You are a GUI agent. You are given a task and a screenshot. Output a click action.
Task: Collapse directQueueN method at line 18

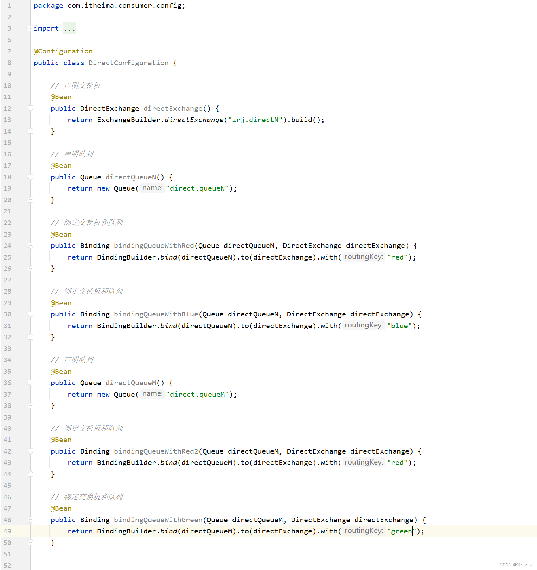[x=31, y=177]
